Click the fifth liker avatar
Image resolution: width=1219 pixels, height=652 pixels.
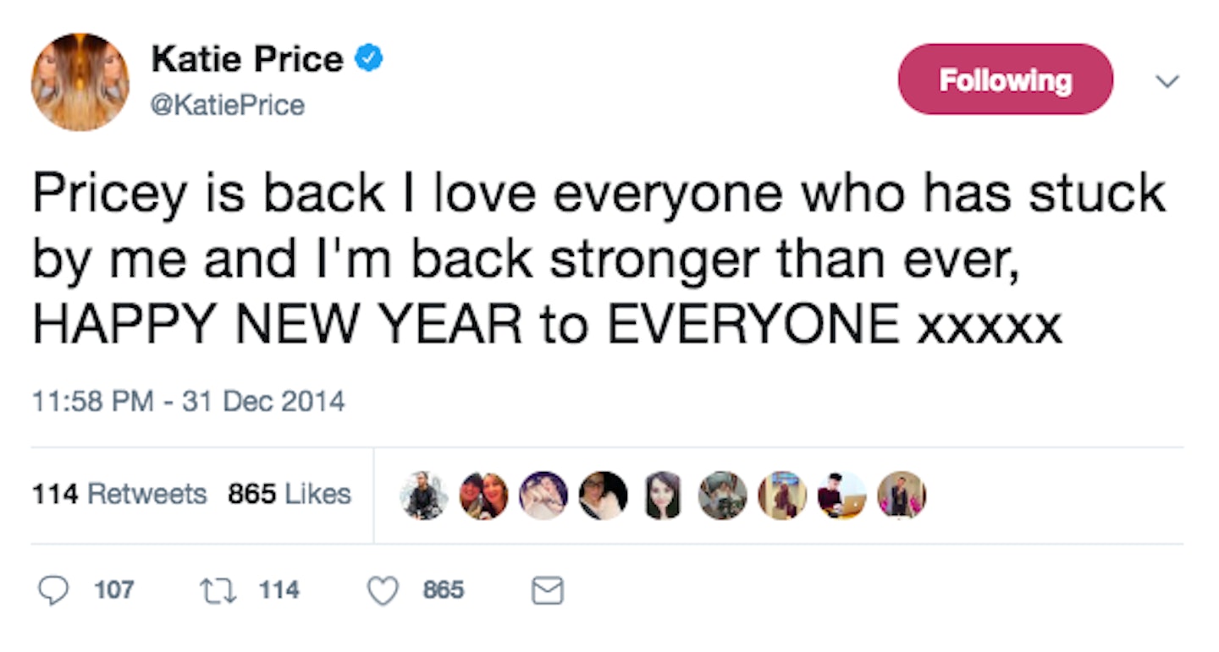tap(663, 496)
